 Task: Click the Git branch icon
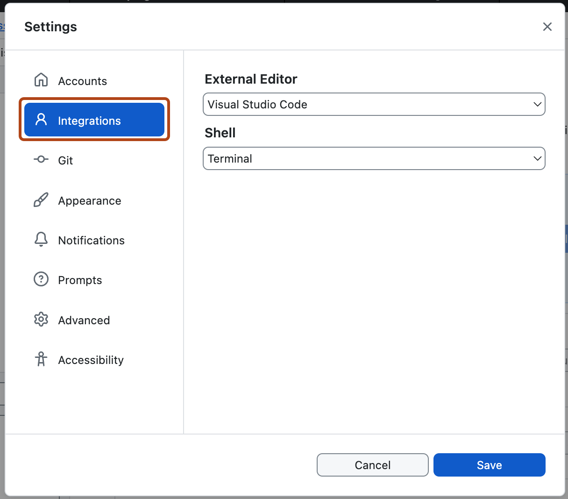[41, 160]
